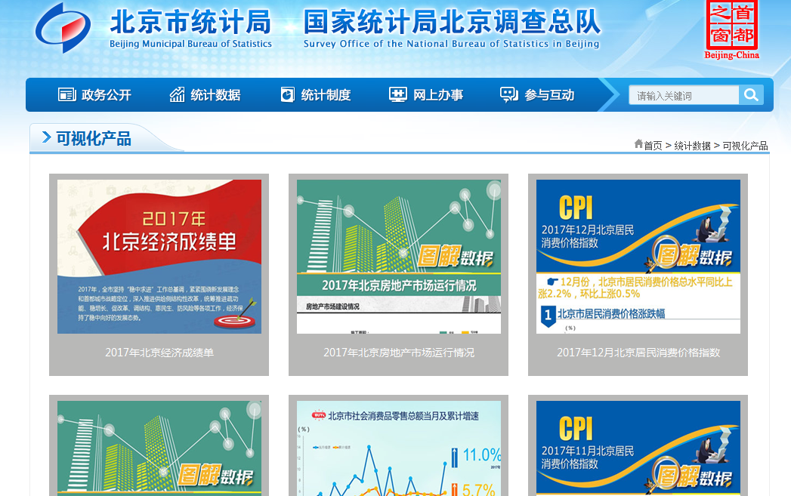The width and height of the screenshot is (791, 496).
Task: Open the 统计数据 menu item
Action: coord(215,95)
